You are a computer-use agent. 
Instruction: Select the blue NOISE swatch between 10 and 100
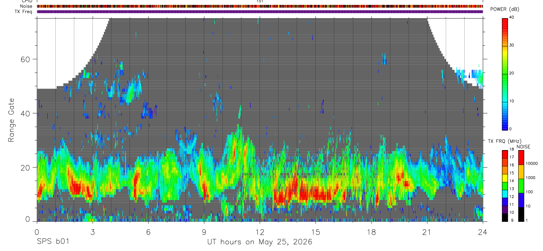click(x=520, y=200)
